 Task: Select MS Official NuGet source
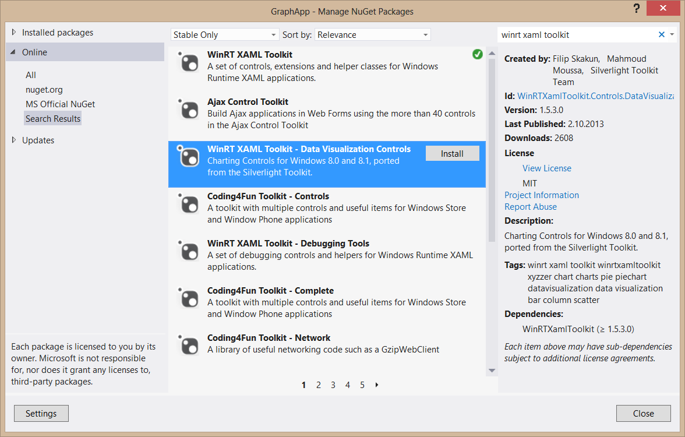click(60, 104)
